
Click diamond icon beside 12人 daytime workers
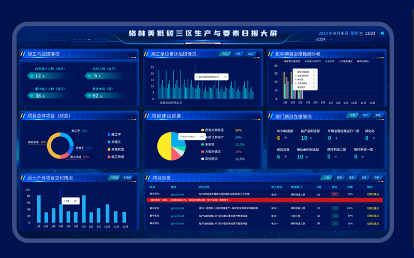click(32, 76)
